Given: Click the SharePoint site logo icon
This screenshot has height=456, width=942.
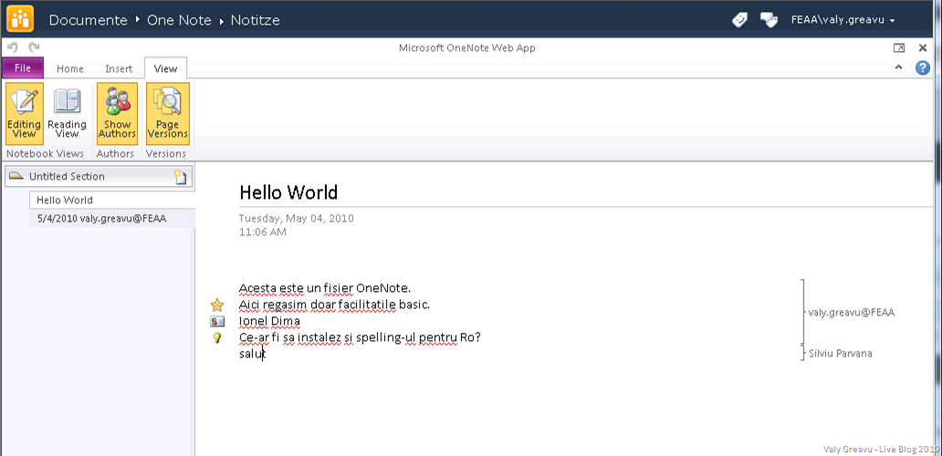Looking at the screenshot, I should tap(21, 19).
